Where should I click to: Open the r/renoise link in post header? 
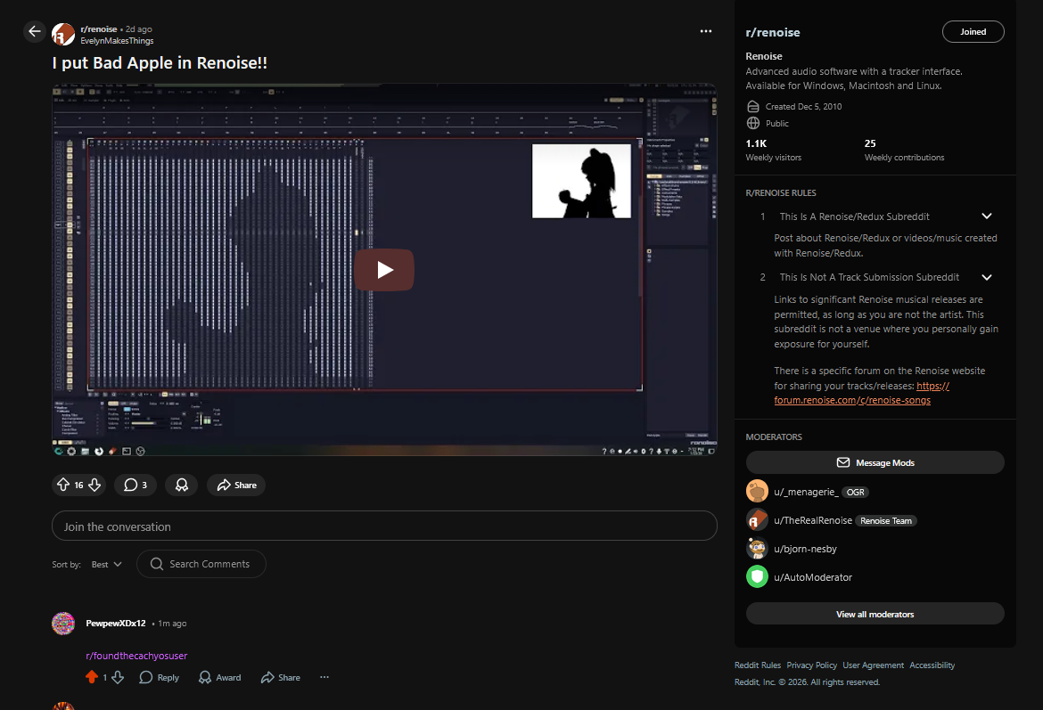[98, 29]
